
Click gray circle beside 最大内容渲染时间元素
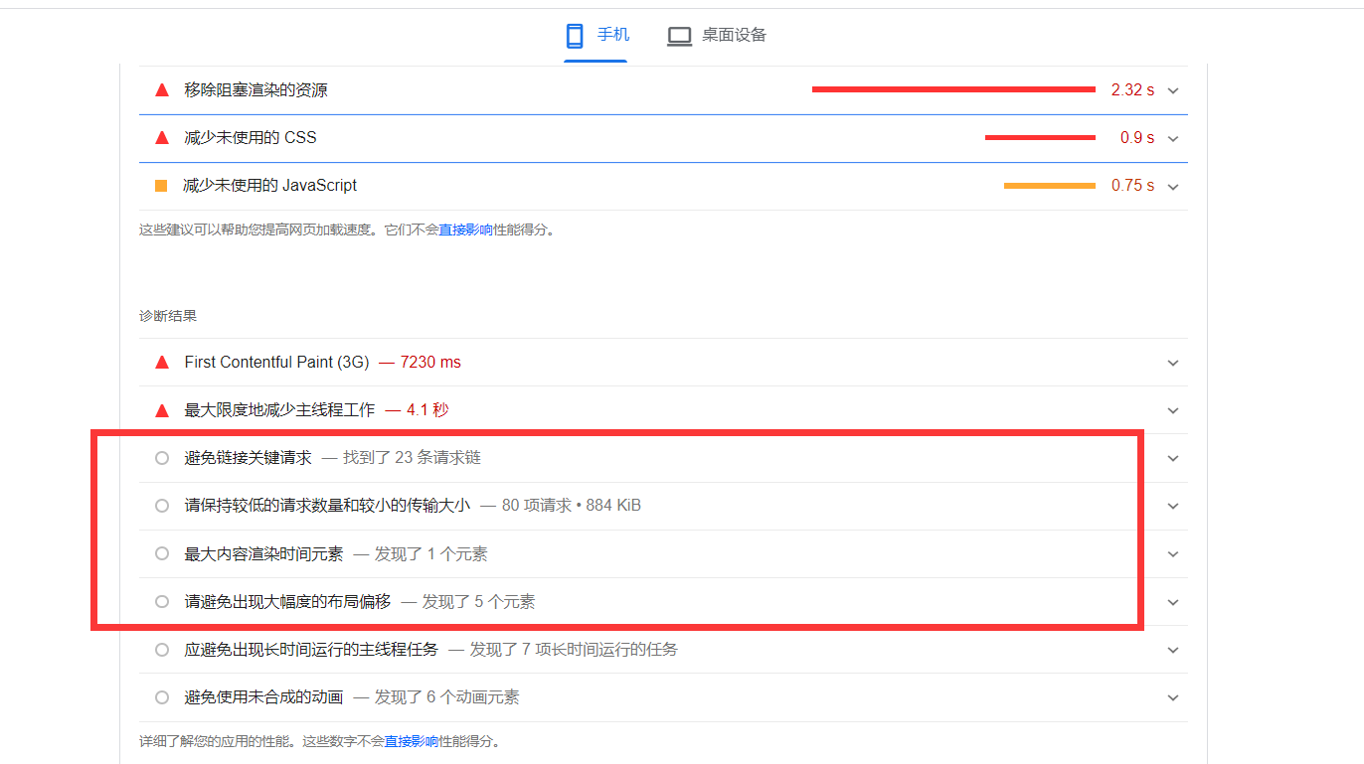point(162,554)
